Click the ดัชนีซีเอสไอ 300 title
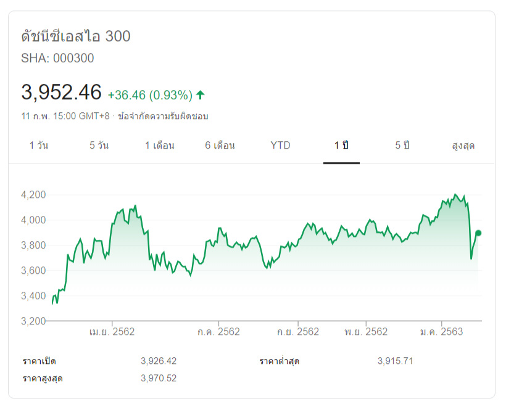This screenshot has height=409, width=506. [76, 36]
